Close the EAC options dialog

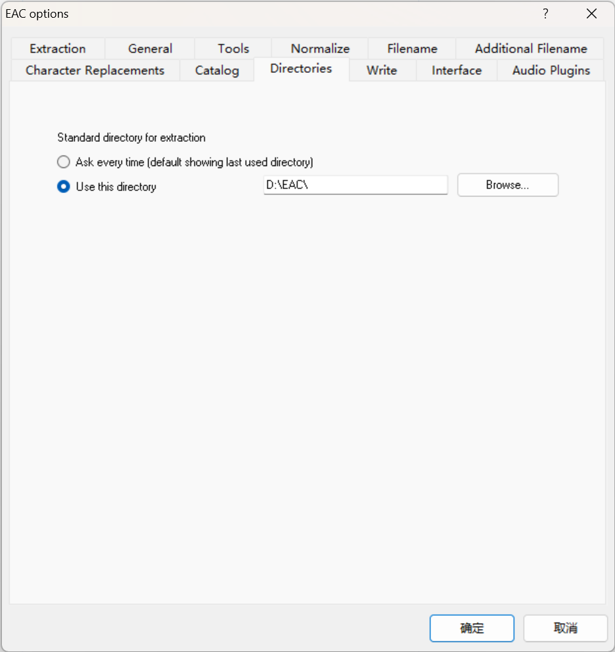tap(591, 14)
